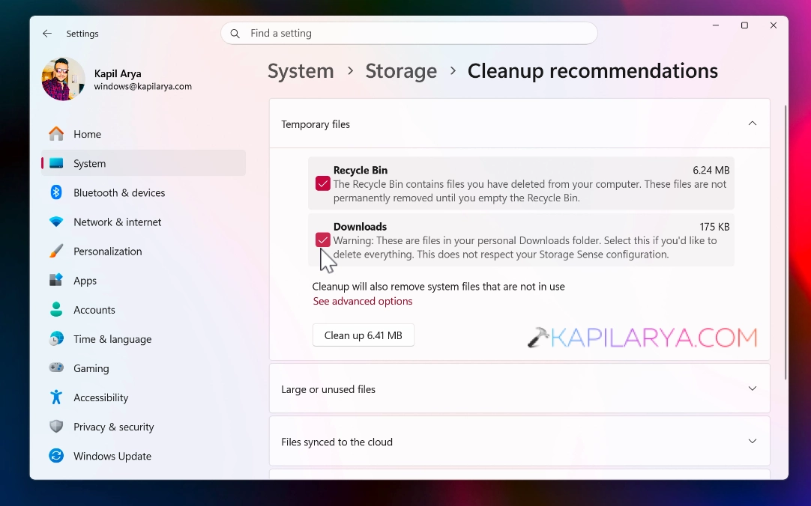This screenshot has width=811, height=506.
Task: Open Time & language settings
Action: click(143, 339)
